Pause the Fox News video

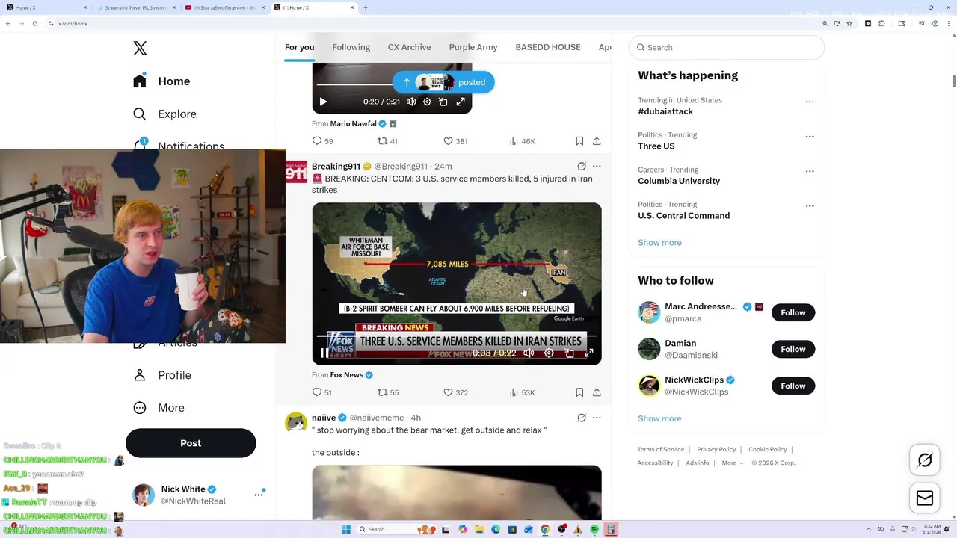coord(324,353)
